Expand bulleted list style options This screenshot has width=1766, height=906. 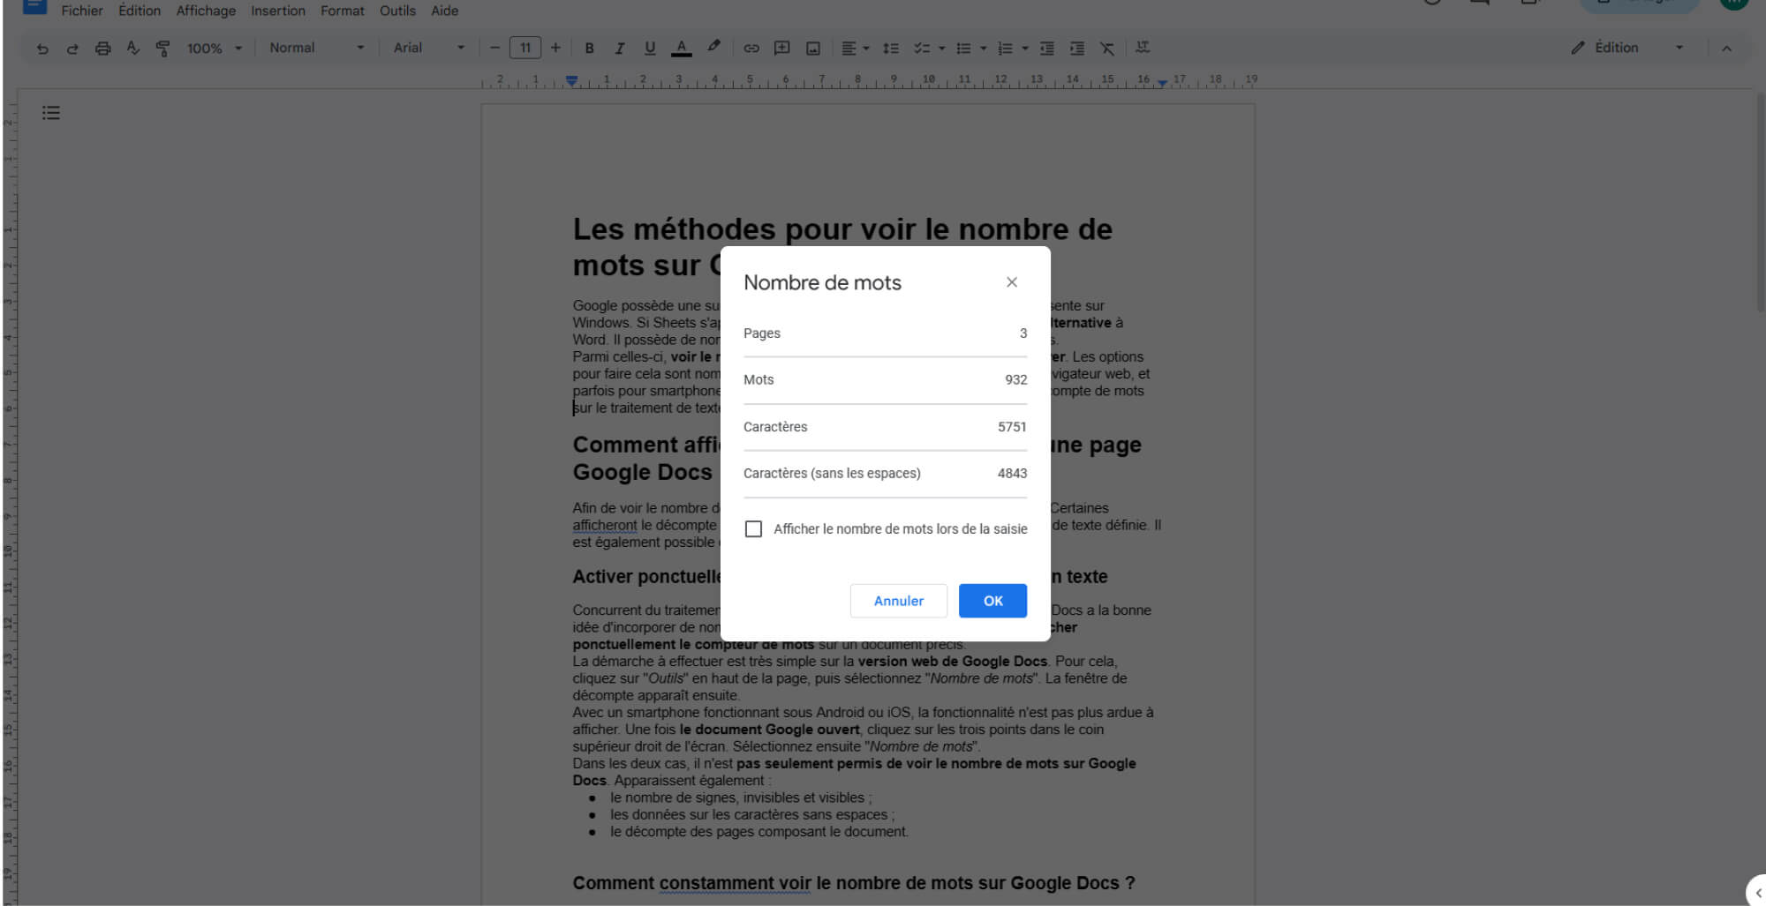pos(983,49)
